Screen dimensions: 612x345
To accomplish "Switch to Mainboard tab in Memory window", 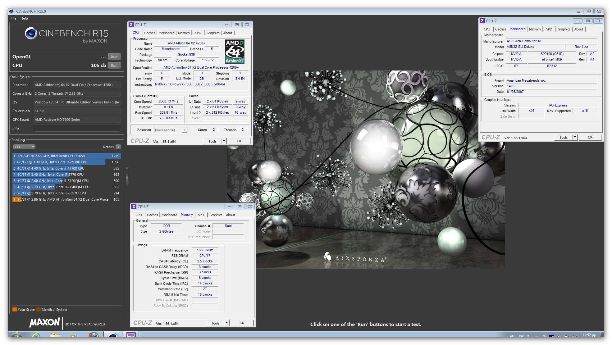I will (x=169, y=215).
